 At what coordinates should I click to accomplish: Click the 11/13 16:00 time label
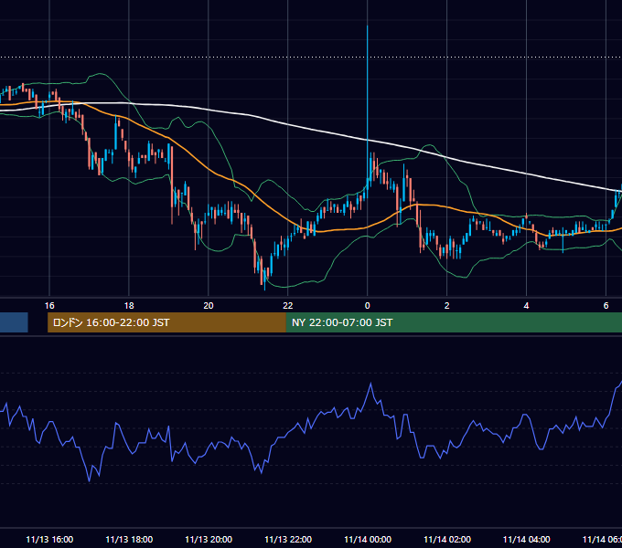[x=49, y=539]
